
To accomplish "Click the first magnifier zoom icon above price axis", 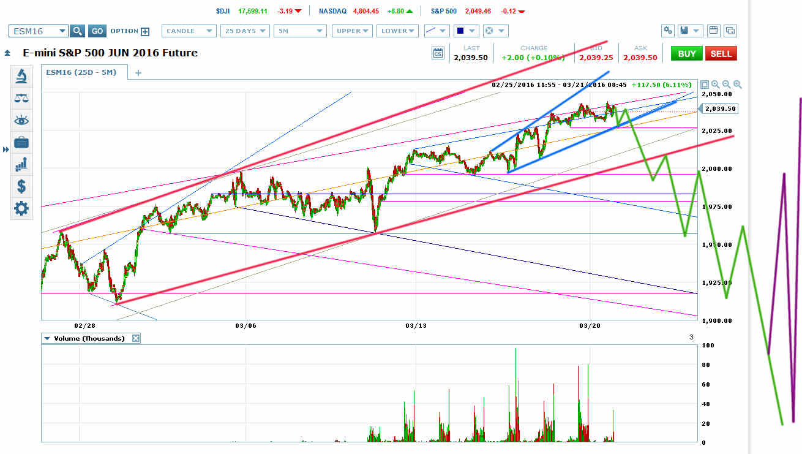I will point(716,85).
